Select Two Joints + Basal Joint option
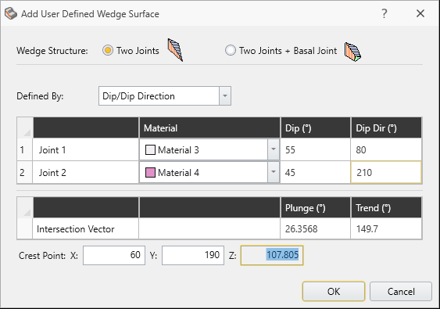The height and width of the screenshot is (309, 440). coord(231,51)
